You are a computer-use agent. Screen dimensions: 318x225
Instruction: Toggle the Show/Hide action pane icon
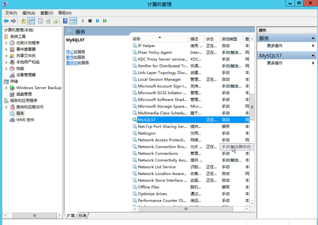pyautogui.click(x=73, y=21)
